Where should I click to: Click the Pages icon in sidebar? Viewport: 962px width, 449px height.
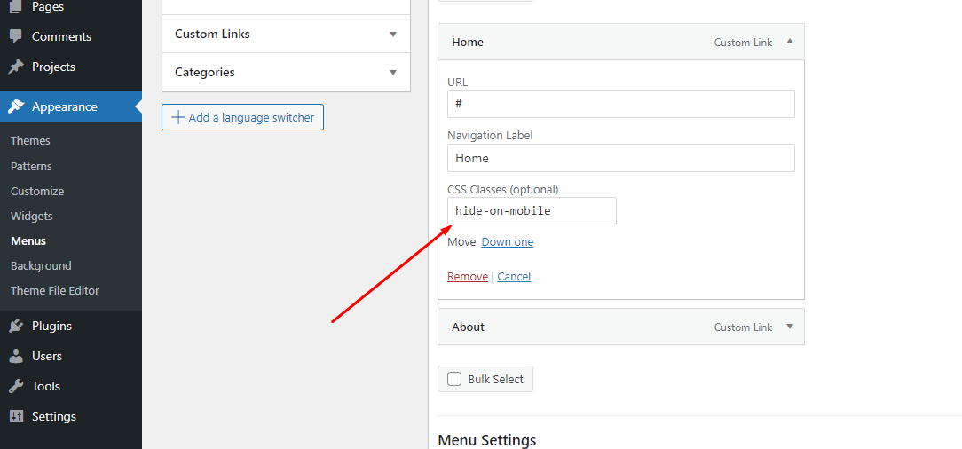point(16,7)
